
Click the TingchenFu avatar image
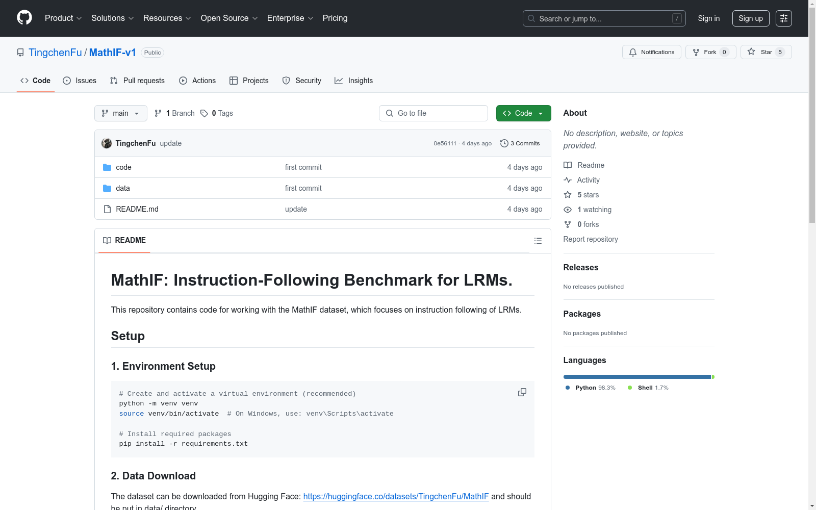(x=107, y=143)
